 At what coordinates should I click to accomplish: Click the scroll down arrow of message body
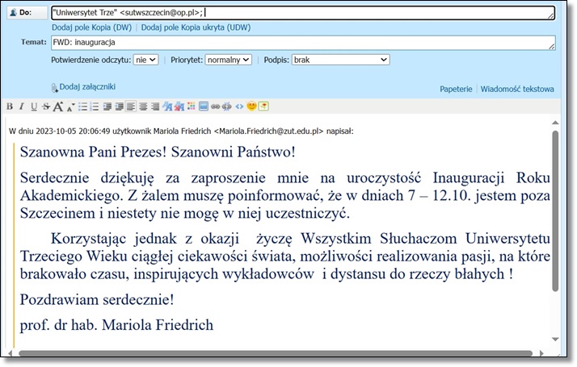pos(555,339)
